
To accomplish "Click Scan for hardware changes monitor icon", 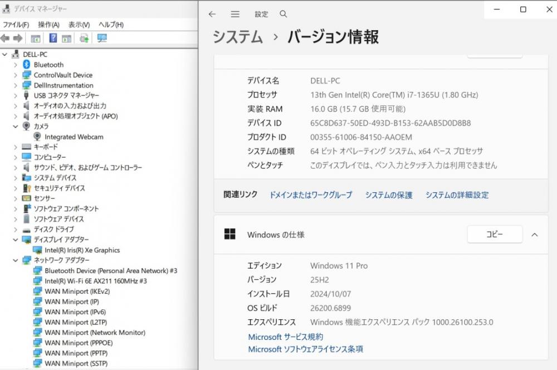I will pyautogui.click(x=102, y=38).
